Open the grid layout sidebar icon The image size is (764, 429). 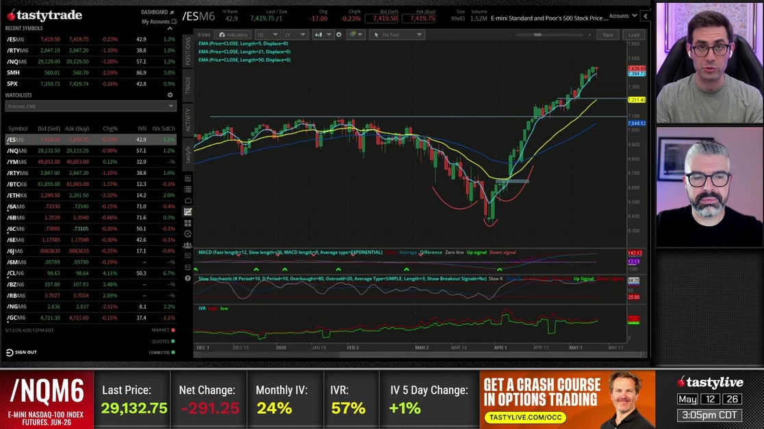point(188,223)
